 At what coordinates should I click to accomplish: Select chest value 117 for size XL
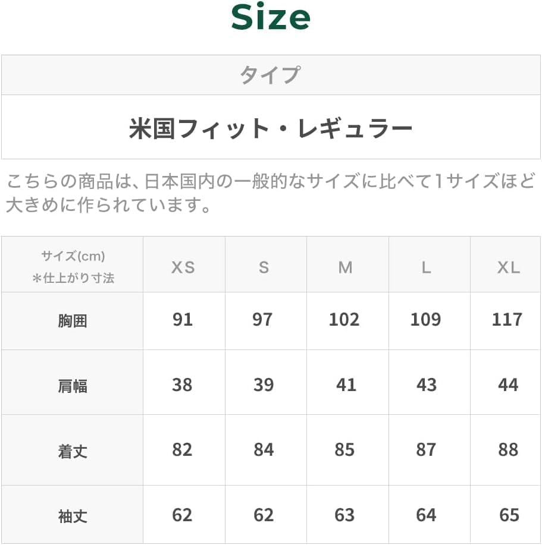point(507,320)
